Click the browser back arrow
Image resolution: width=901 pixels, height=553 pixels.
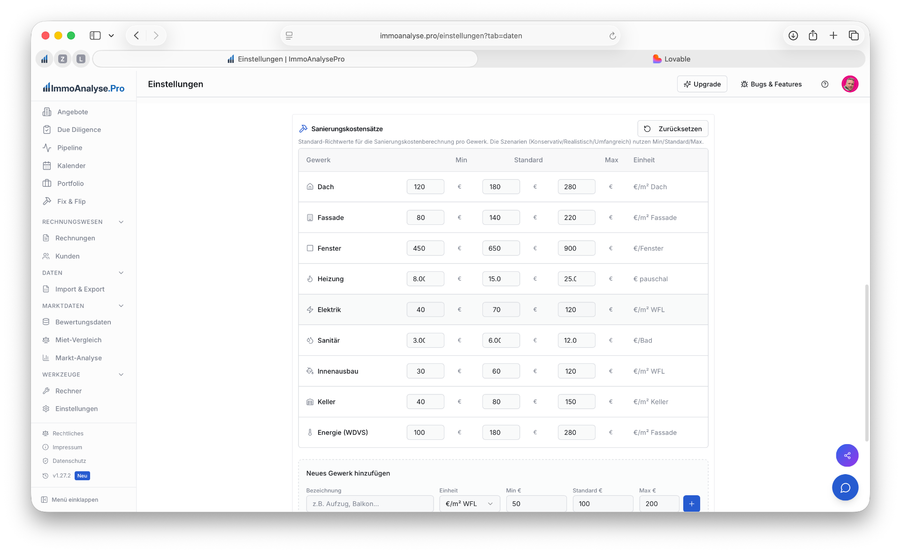pyautogui.click(x=137, y=35)
